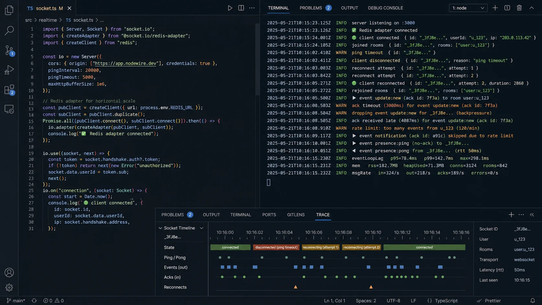Open the PORTS tab in bottom panel
The image size is (542, 305).
269,215
